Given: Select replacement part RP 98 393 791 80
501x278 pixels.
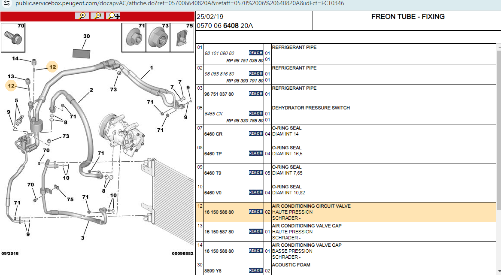Looking at the screenshot, I should (245, 81).
